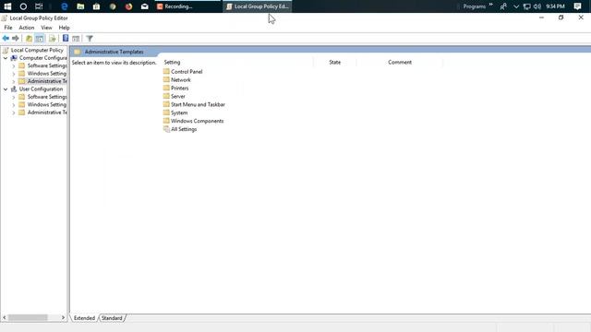The width and height of the screenshot is (591, 332).
Task: Expand Windows Settings under Computer Configuration
Action: [14, 74]
